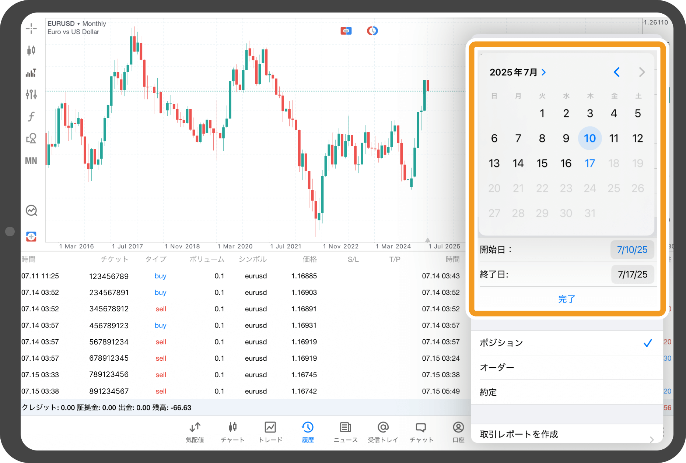This screenshot has height=463, width=686.
Task: Switch to the トレード tab
Action: tap(270, 432)
